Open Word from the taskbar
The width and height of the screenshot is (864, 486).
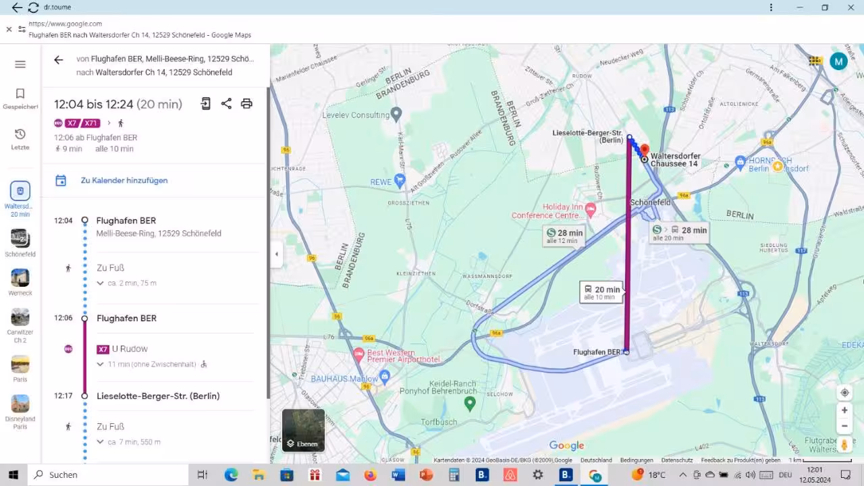point(398,475)
